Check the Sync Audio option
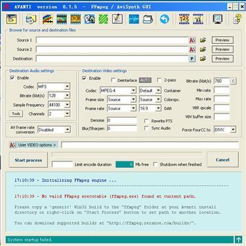 146,128
